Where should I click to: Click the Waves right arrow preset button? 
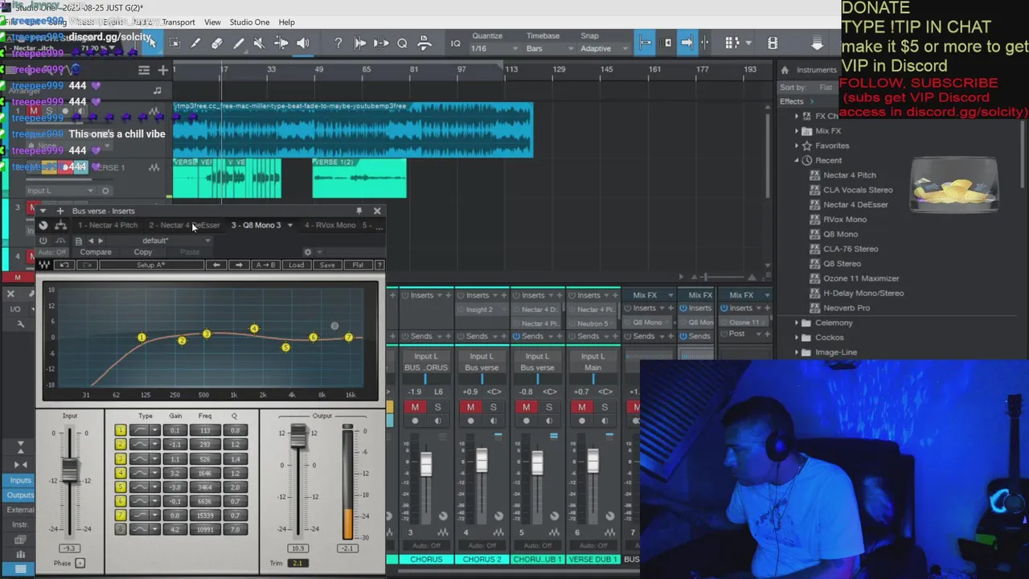[x=238, y=265]
